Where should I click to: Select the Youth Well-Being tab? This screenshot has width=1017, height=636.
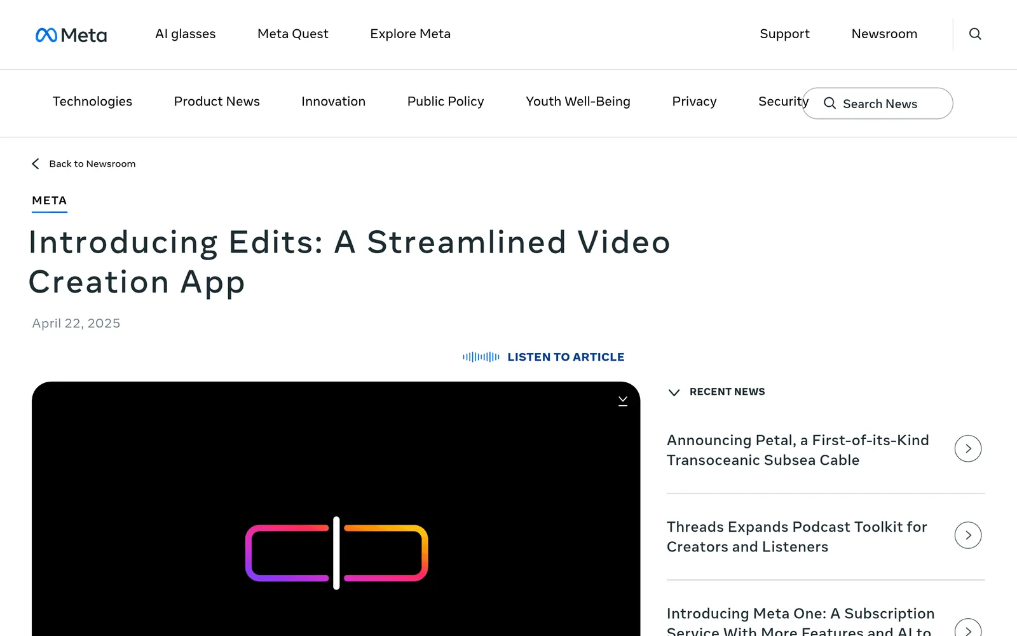point(578,101)
